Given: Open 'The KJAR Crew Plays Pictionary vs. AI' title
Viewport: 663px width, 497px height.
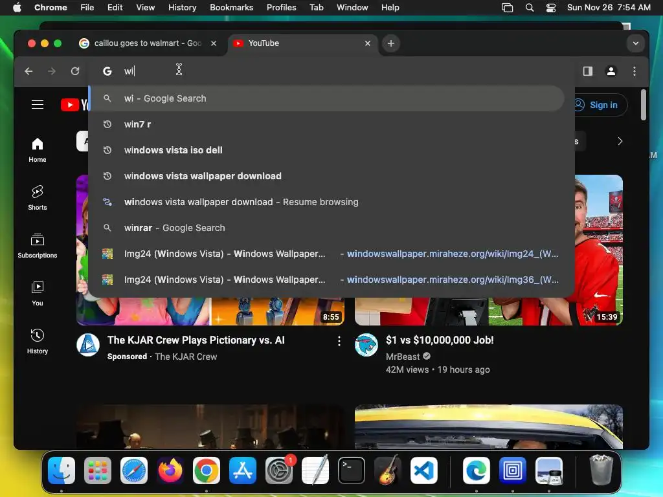Looking at the screenshot, I should (196, 340).
